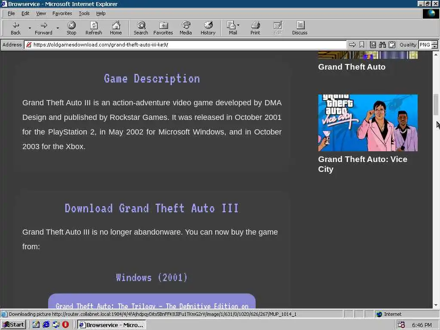
Task: Open Grand Theft Auto: Vice City link
Action: point(363,164)
